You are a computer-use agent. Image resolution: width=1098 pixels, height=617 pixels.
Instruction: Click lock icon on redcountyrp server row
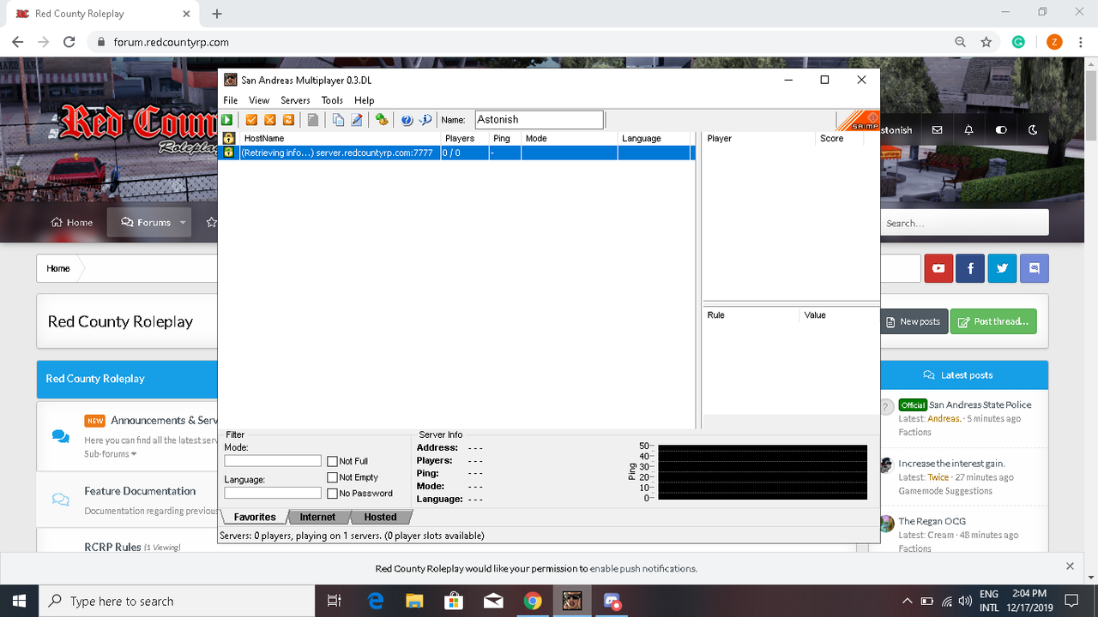click(x=229, y=153)
